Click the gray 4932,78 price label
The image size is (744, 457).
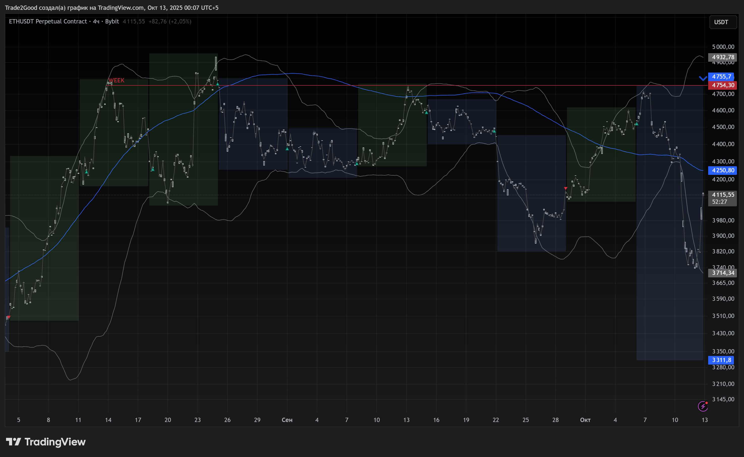pyautogui.click(x=722, y=57)
